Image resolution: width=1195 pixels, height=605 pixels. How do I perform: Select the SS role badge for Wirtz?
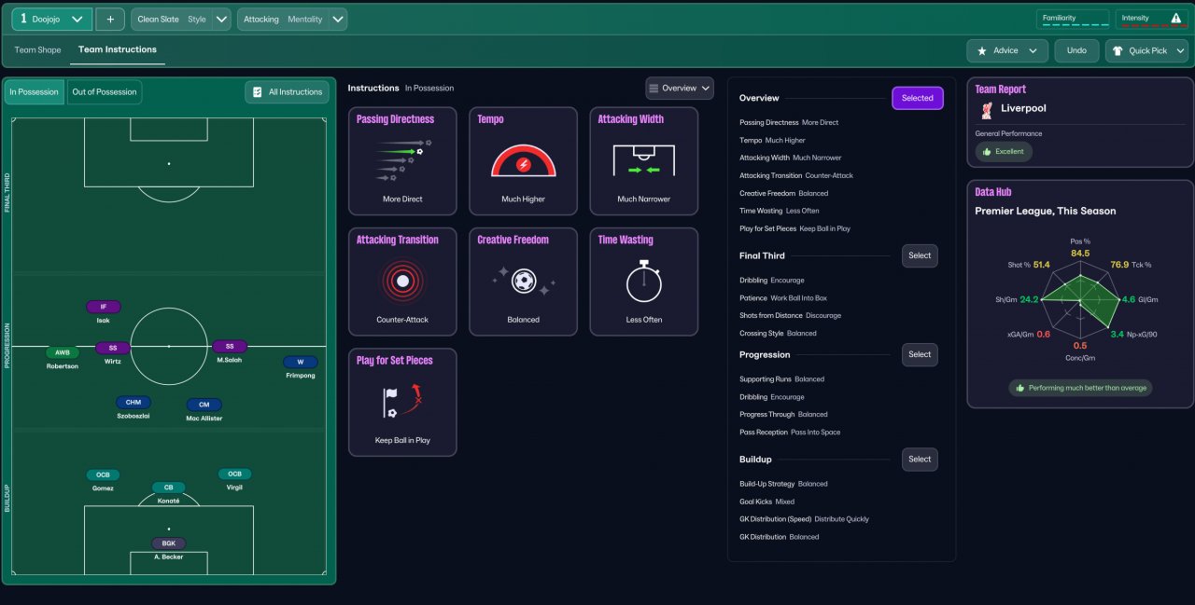pos(112,348)
